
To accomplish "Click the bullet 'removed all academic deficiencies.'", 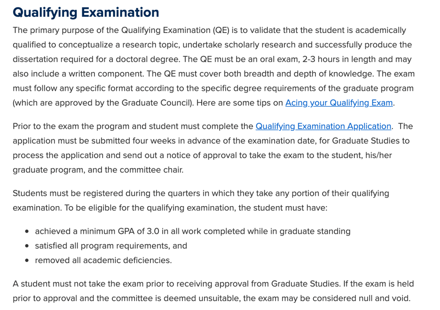I will [x=103, y=260].
